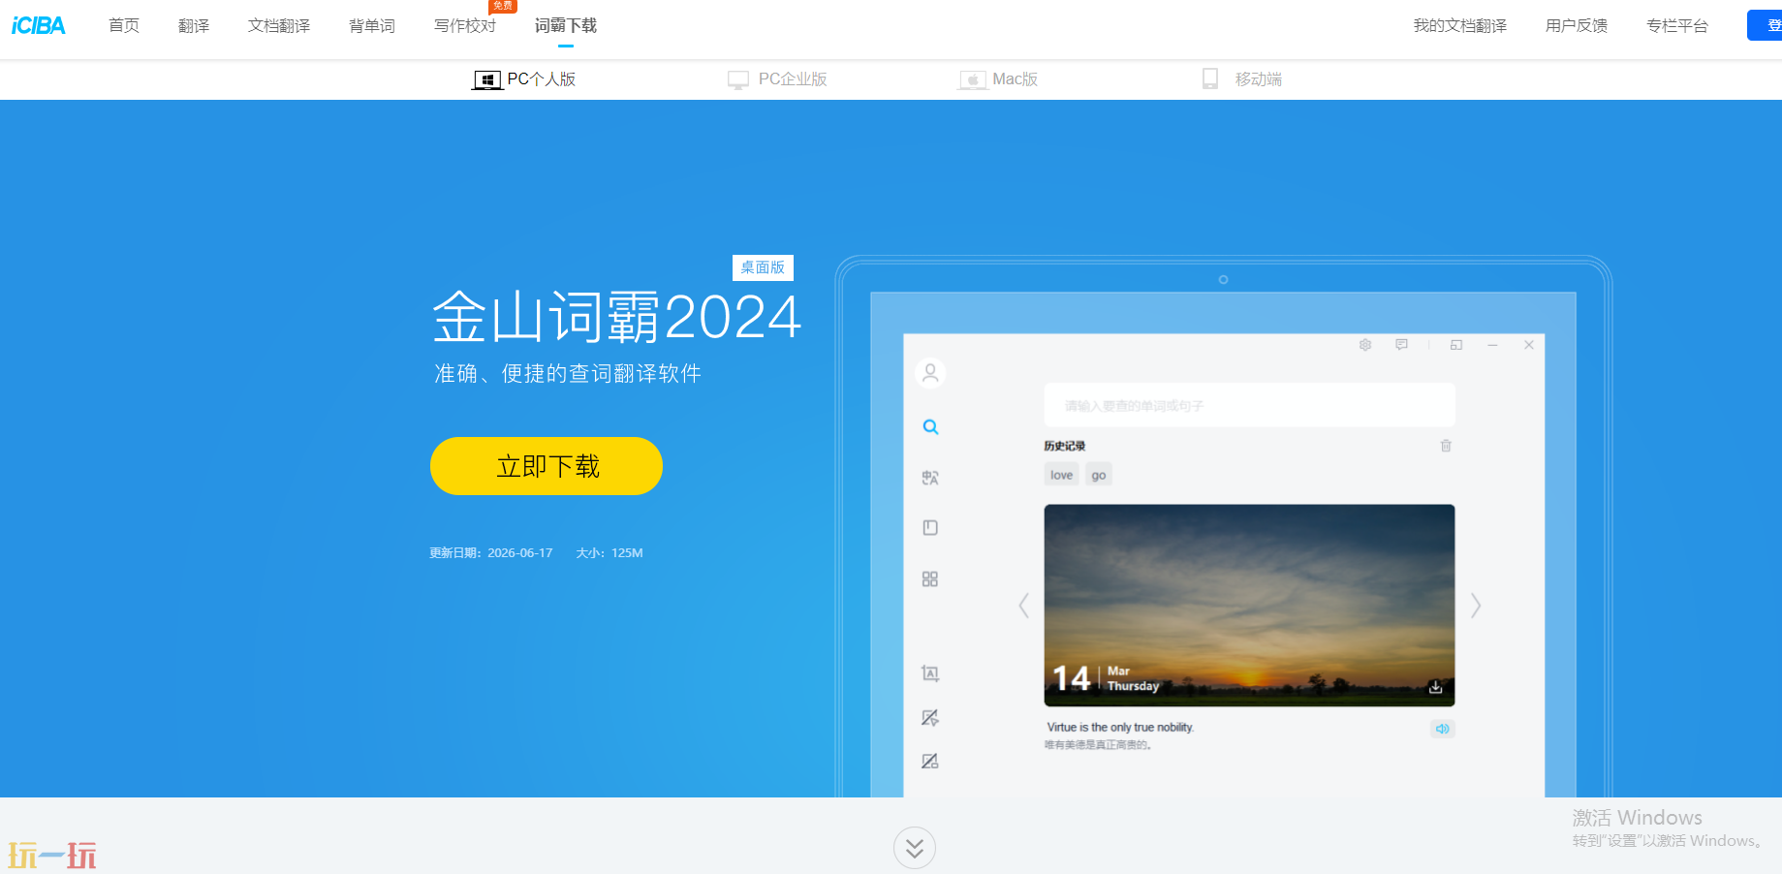Screen dimensions: 1782x874
Task: Click the sunset daily sentence image
Action: point(1250,606)
